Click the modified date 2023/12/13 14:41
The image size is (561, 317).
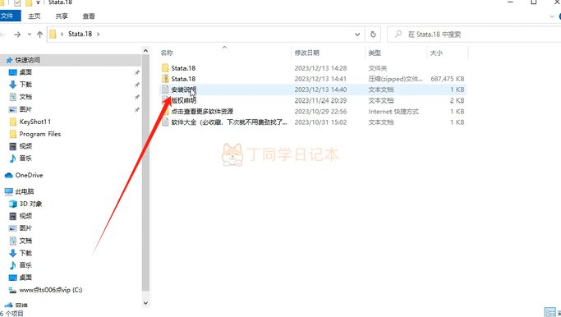point(320,79)
